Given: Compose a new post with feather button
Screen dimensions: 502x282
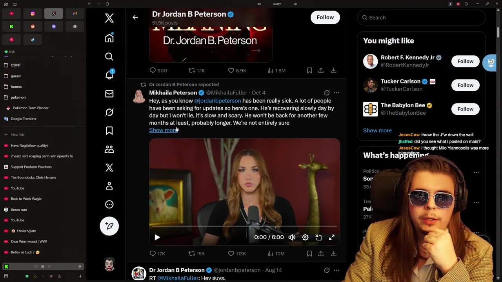Looking at the screenshot, I should 109,226.
